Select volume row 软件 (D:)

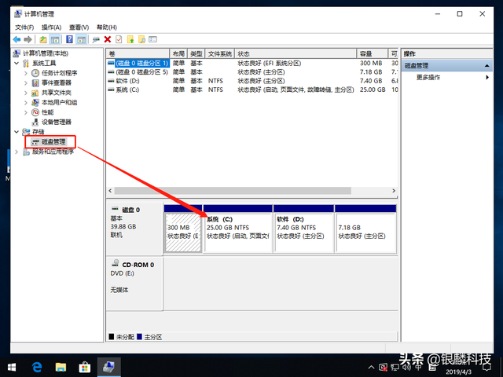[x=252, y=81]
